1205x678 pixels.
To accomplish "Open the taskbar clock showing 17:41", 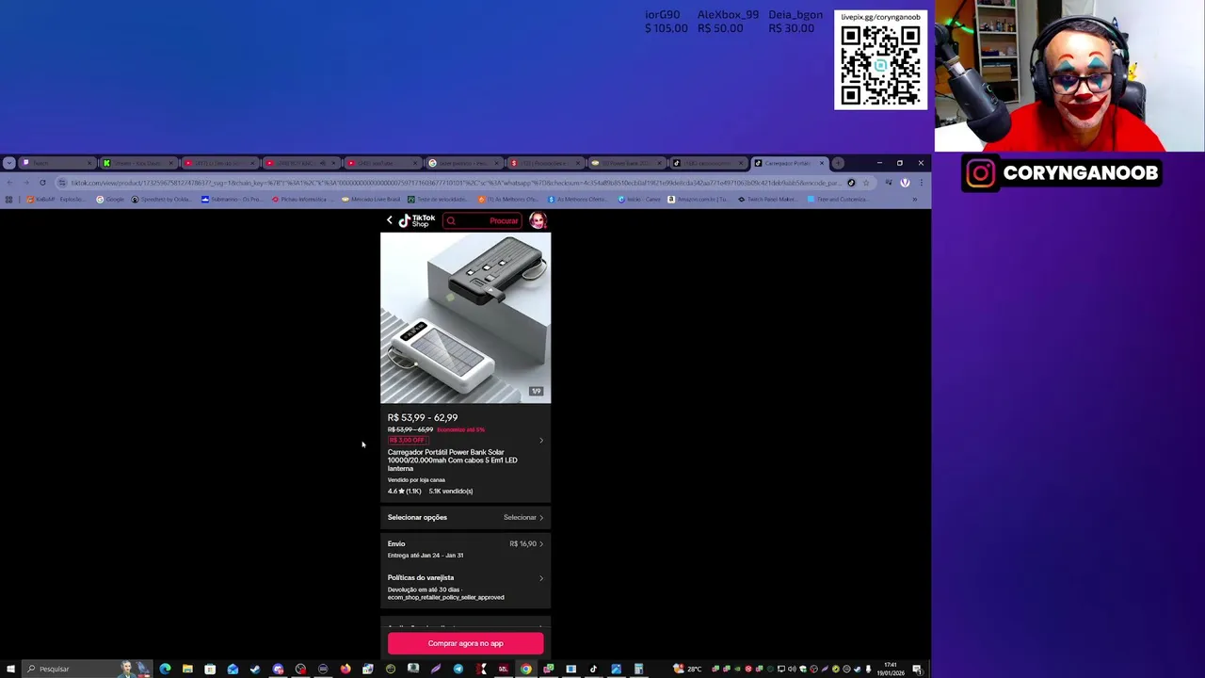I will (x=891, y=669).
